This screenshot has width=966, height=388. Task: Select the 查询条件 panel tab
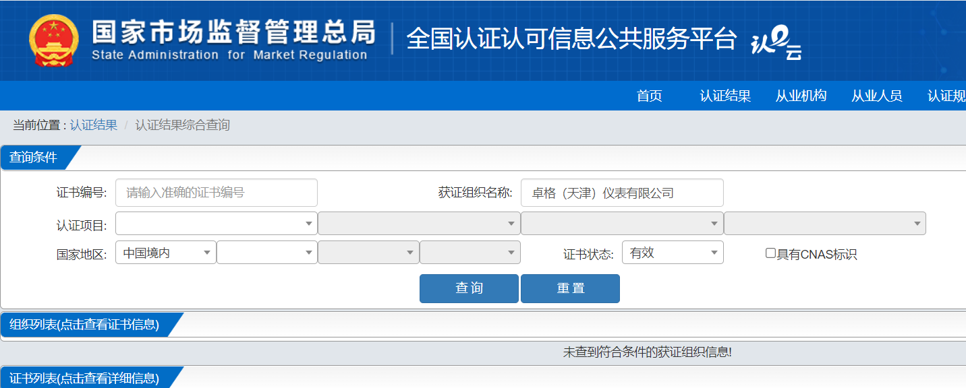(x=35, y=158)
